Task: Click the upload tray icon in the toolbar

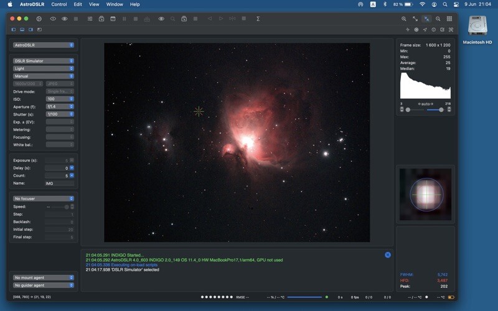Action: point(147,19)
